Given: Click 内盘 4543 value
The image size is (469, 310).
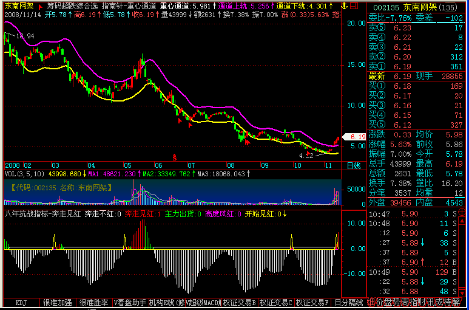Looking at the screenshot, I should coord(454,202).
